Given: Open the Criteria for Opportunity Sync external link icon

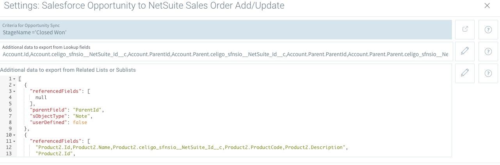Looking at the screenshot, I should (465, 30).
